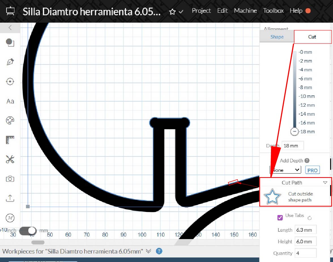The height and width of the screenshot is (262, 333).
Task: Open the ruler box generator icon
Action: pyautogui.click(x=10, y=140)
